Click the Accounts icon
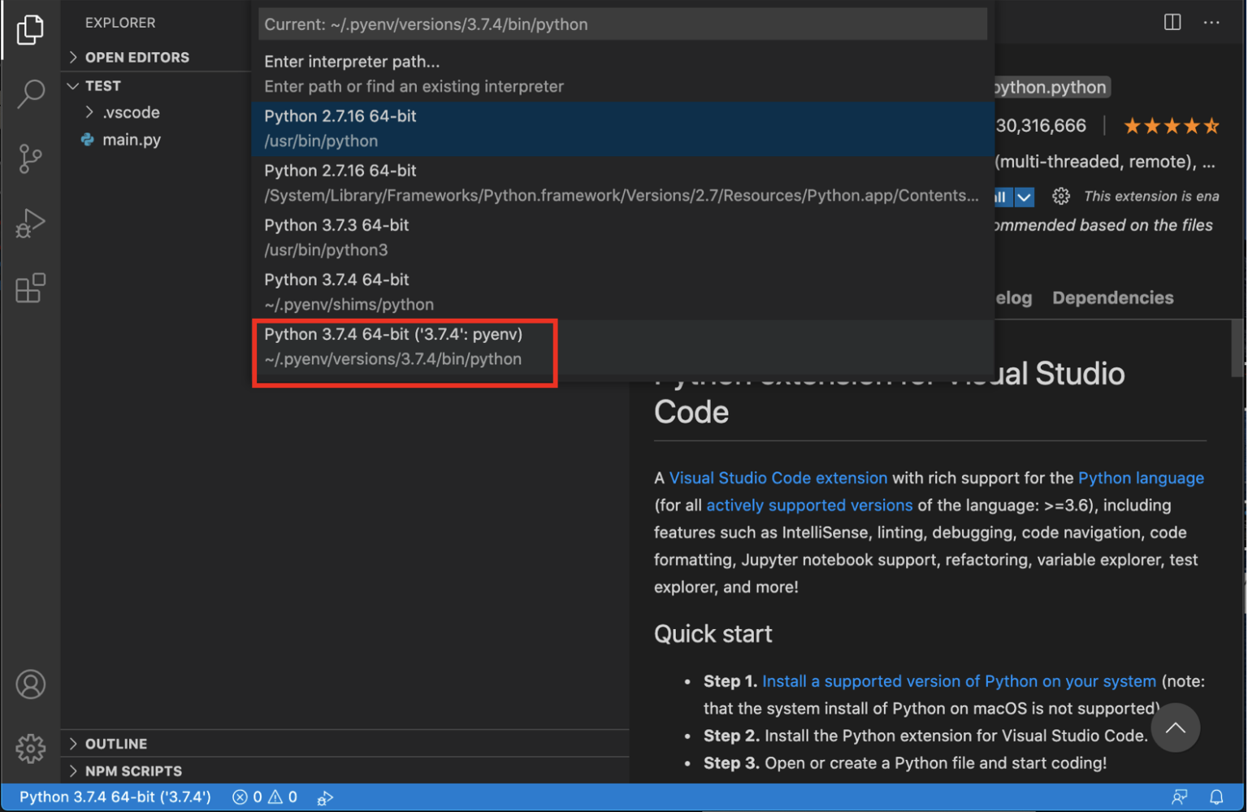Image resolution: width=1248 pixels, height=812 pixels. pos(30,684)
